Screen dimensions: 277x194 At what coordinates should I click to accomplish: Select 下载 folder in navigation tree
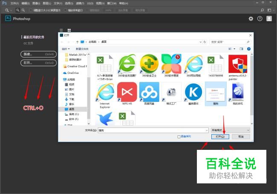(x=70, y=99)
